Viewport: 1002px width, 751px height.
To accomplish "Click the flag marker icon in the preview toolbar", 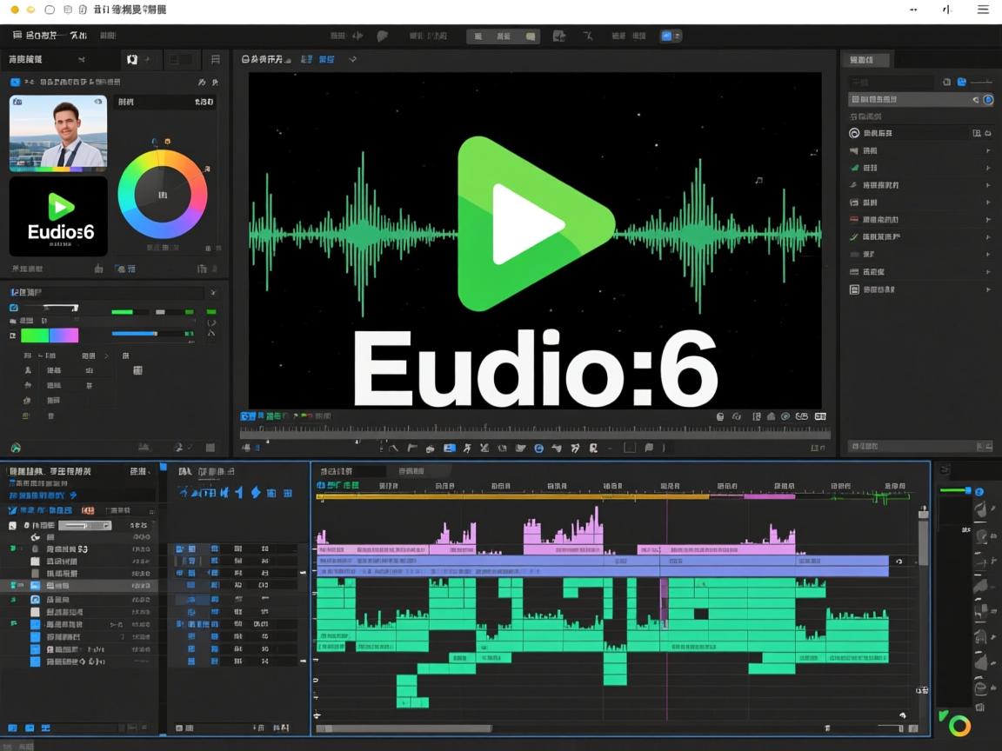I will 411,449.
